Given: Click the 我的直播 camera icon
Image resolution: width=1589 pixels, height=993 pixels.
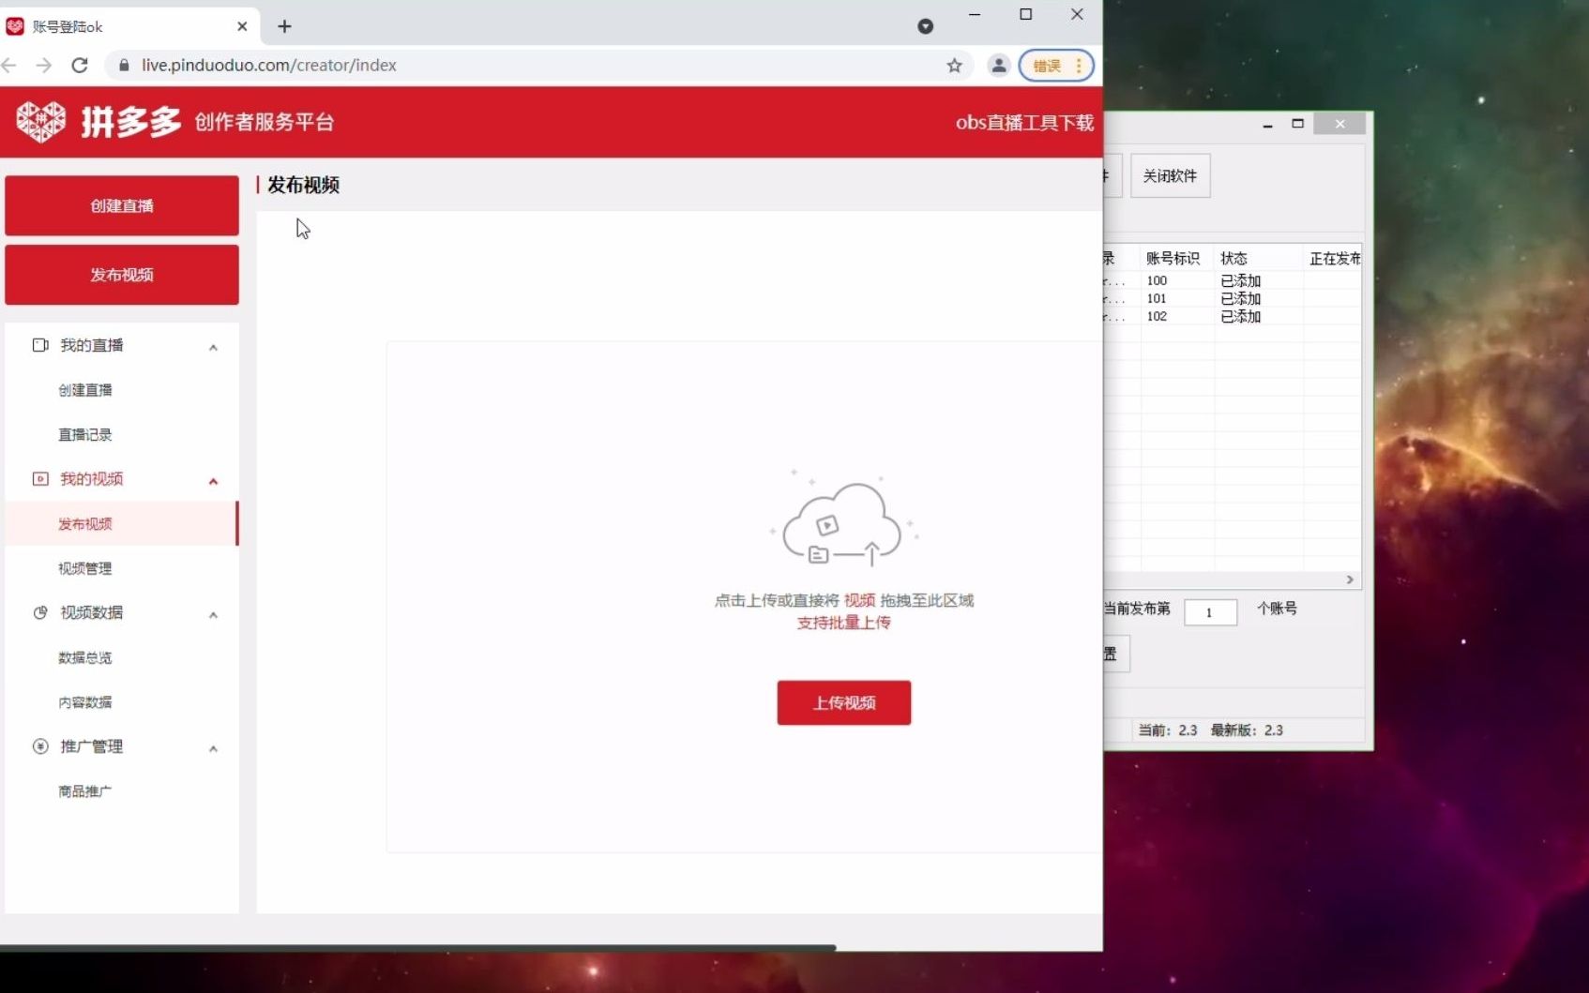Looking at the screenshot, I should pos(40,345).
